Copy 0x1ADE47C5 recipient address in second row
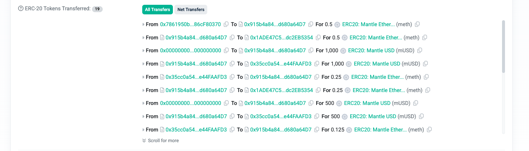The width and height of the screenshot is (529, 151). [x=318, y=38]
